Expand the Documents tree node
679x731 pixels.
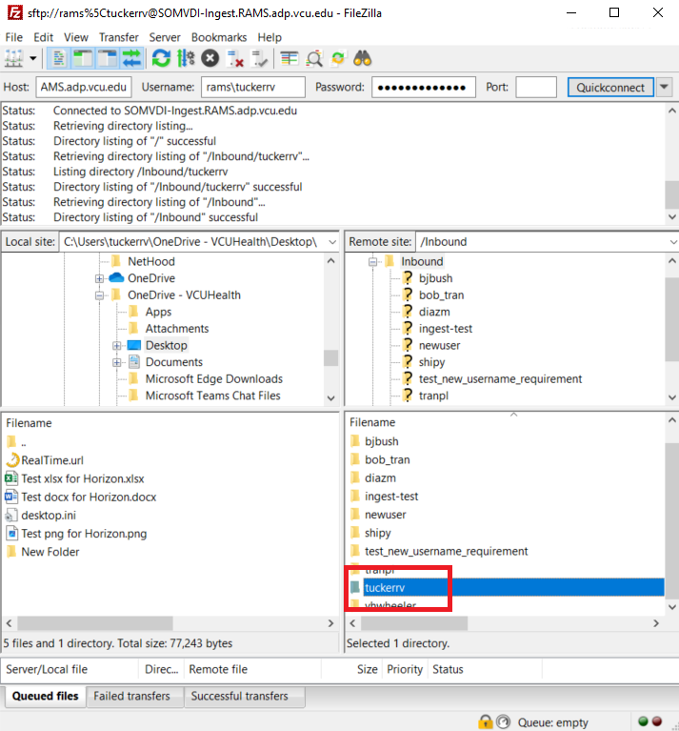(x=116, y=362)
